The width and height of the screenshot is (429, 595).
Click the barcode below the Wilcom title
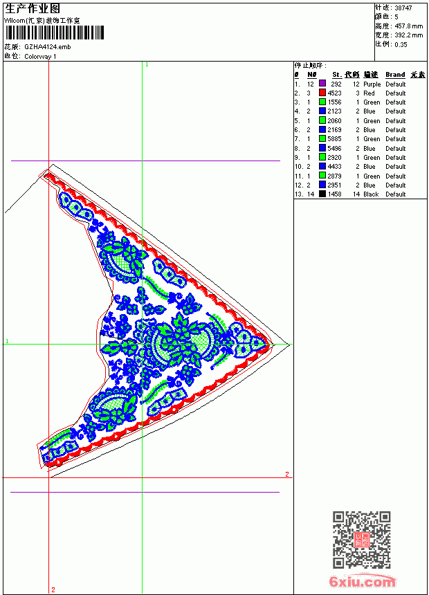(54, 33)
